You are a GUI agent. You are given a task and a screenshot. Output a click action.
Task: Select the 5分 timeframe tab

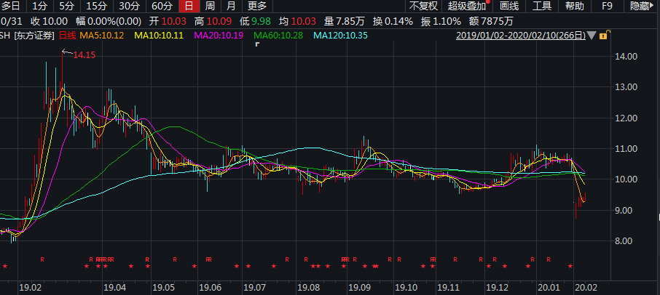pyautogui.click(x=66, y=6)
